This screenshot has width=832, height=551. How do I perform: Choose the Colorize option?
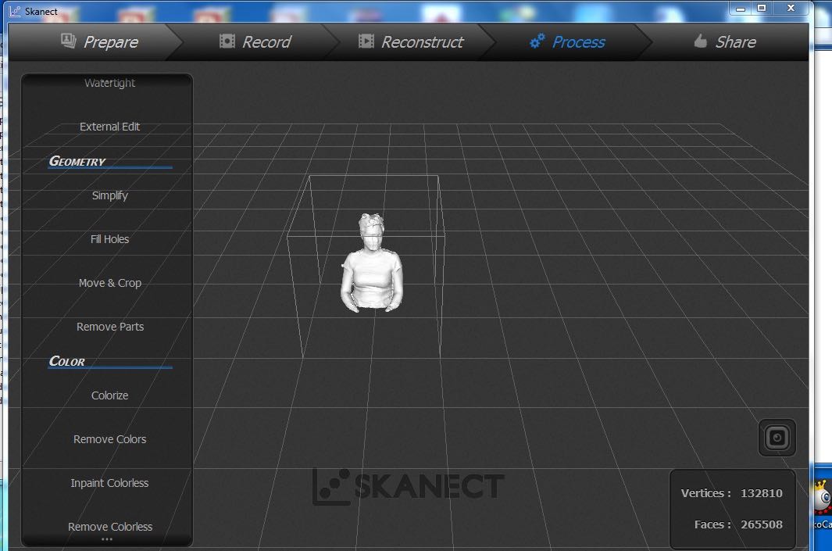point(109,395)
